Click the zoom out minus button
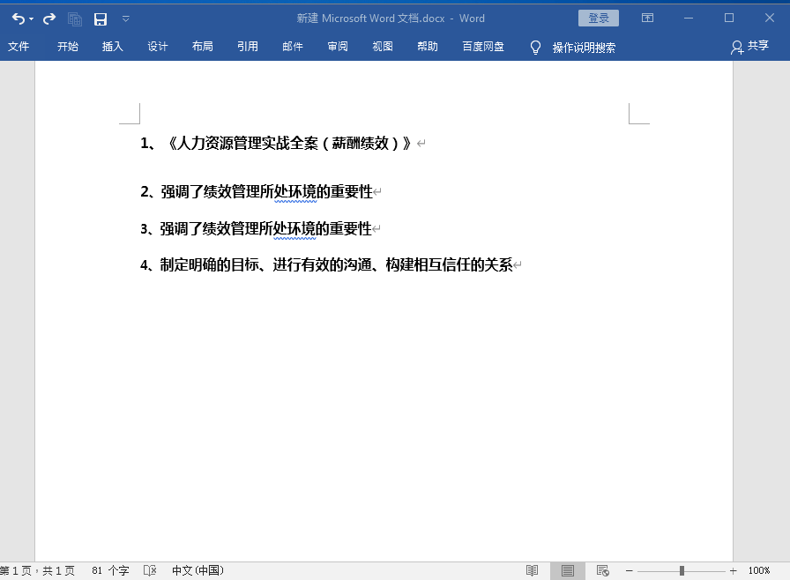790x580 pixels. click(629, 570)
